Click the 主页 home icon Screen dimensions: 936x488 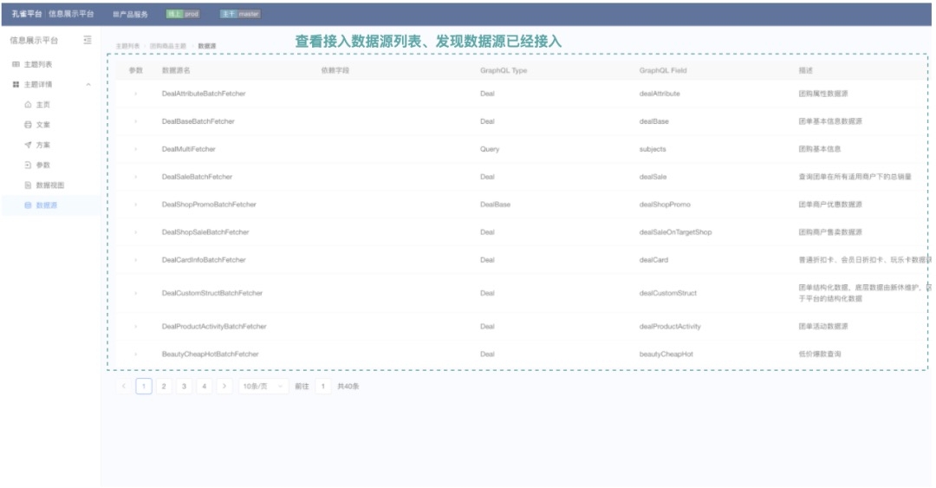coord(28,105)
